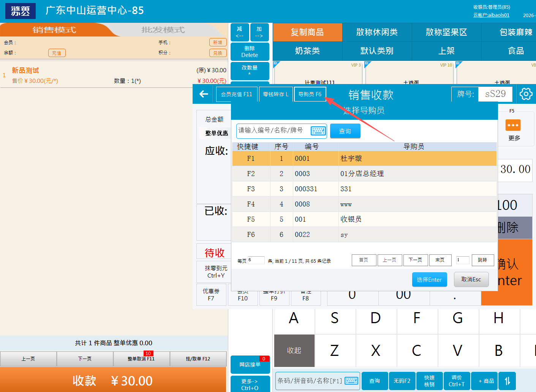536x392 pixels.
Task: Cancel the dialog with 取消Esc
Action: point(471,279)
